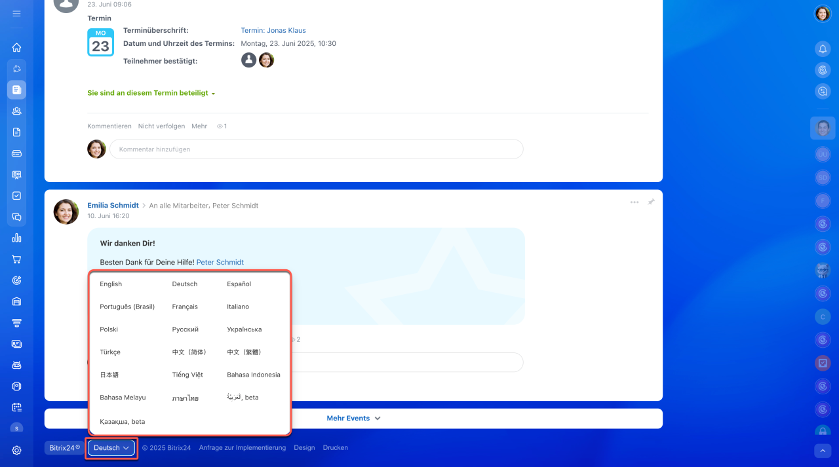Image resolution: width=839 pixels, height=467 pixels.
Task: Click the three-dots menu on Emilia's post
Action: (634, 202)
